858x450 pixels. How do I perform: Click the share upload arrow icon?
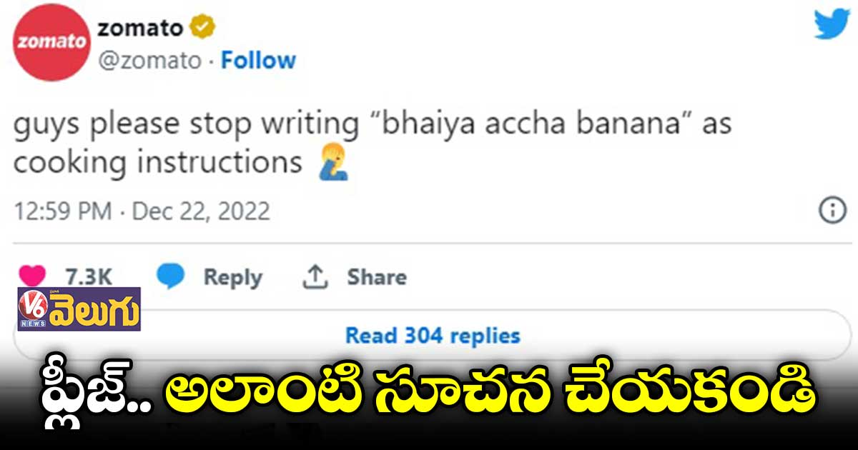point(315,277)
